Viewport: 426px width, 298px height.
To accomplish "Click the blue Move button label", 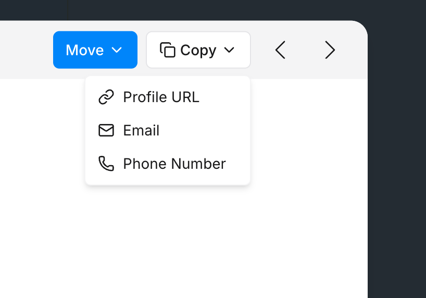I will coord(84,50).
